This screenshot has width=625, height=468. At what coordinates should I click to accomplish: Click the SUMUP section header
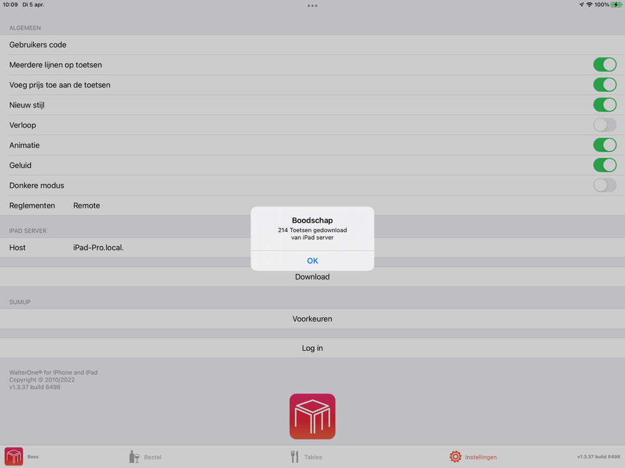19,302
